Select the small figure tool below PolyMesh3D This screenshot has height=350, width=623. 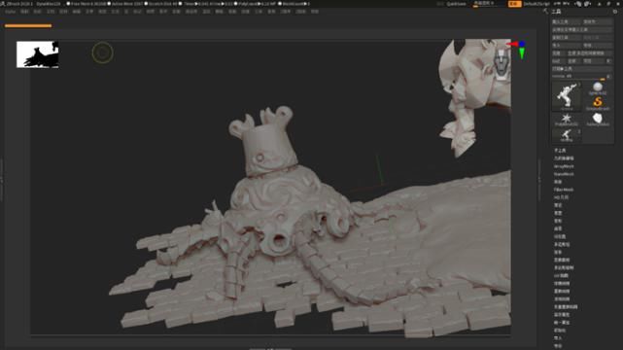567,135
